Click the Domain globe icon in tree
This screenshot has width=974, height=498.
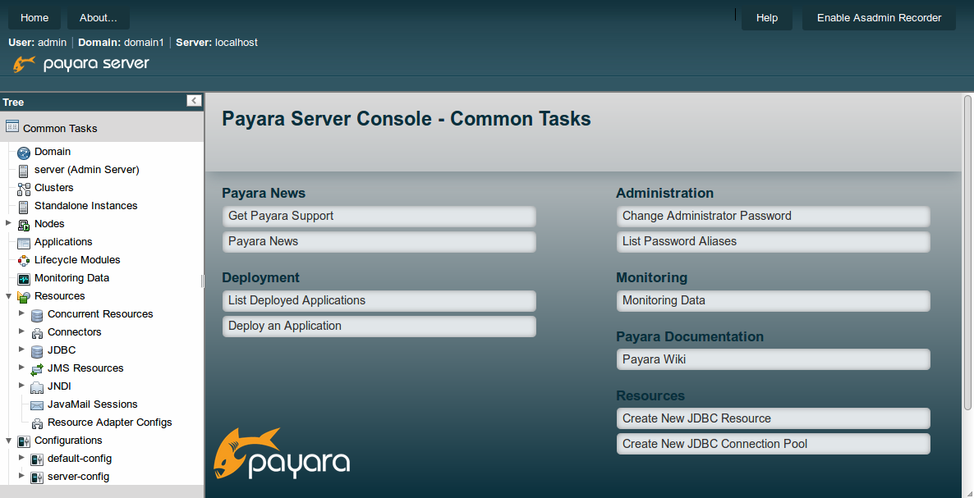point(24,153)
